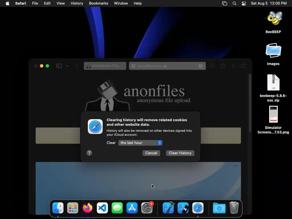Open the Apple menu

7,3
